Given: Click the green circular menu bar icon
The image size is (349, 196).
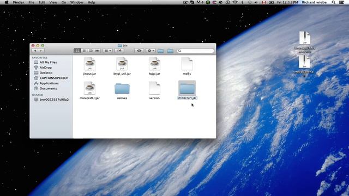Looking at the screenshot, I should tap(208, 2).
